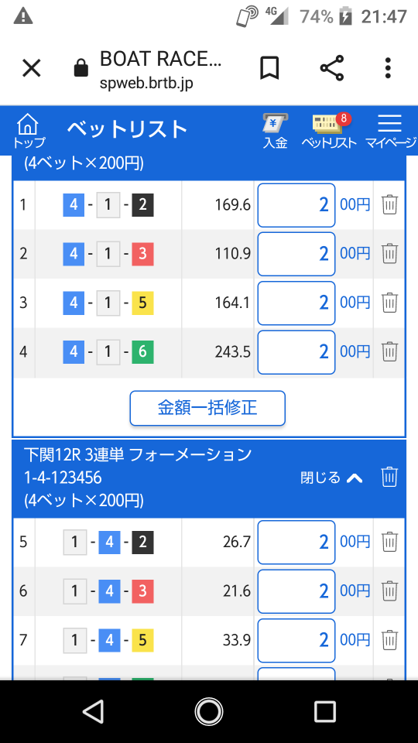Close the browser tab with X

pyautogui.click(x=32, y=68)
